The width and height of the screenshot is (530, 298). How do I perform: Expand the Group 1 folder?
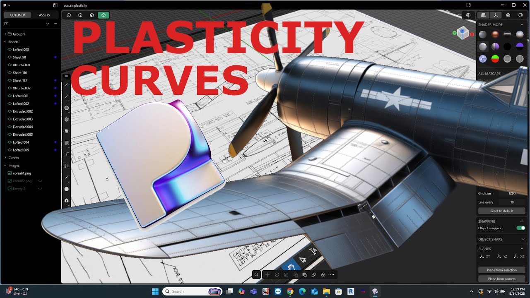coord(5,34)
